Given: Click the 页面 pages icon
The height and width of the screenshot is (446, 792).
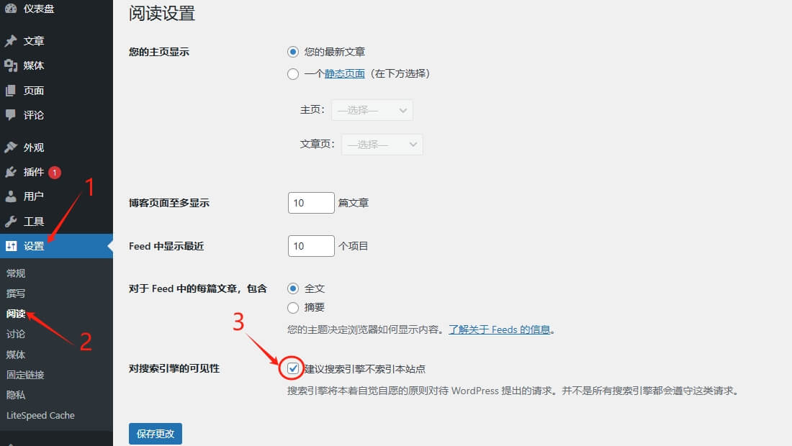Looking at the screenshot, I should [11, 91].
